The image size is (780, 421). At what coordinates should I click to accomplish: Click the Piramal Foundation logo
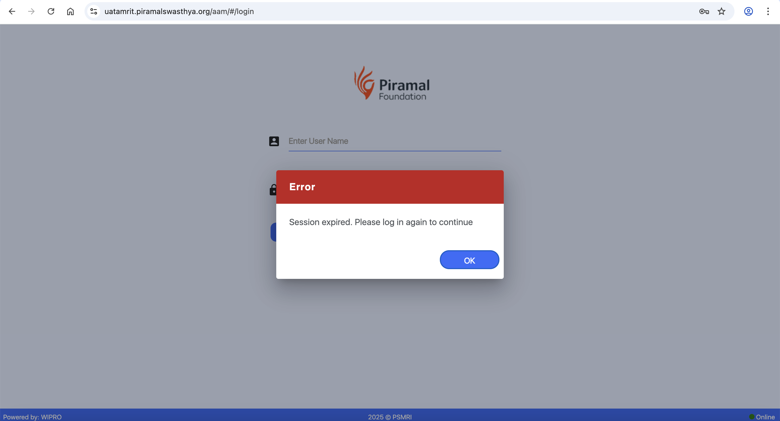coord(392,83)
